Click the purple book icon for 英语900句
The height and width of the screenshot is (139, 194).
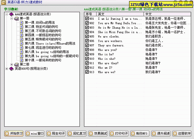tap(11, 69)
